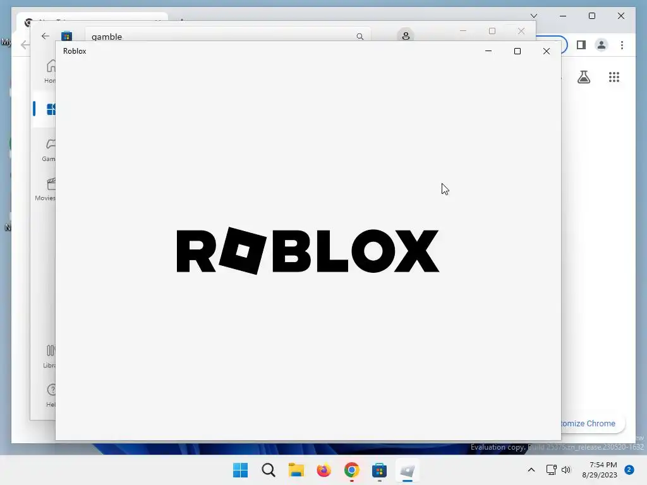647x485 pixels.
Task: Open network status tray icon
Action: (x=551, y=470)
